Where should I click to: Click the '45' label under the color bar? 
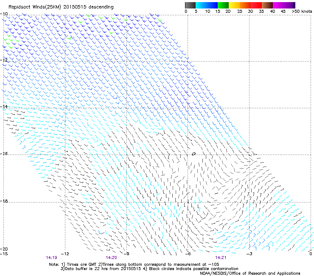[283, 11]
